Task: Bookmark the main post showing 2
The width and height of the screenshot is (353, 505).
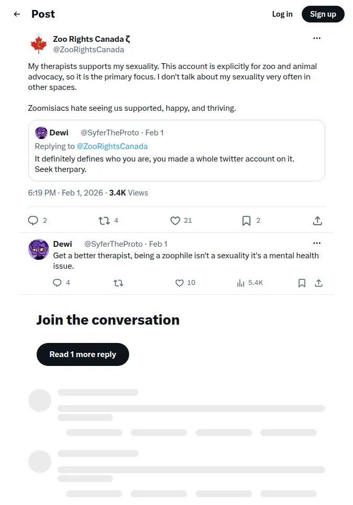Action: [246, 221]
